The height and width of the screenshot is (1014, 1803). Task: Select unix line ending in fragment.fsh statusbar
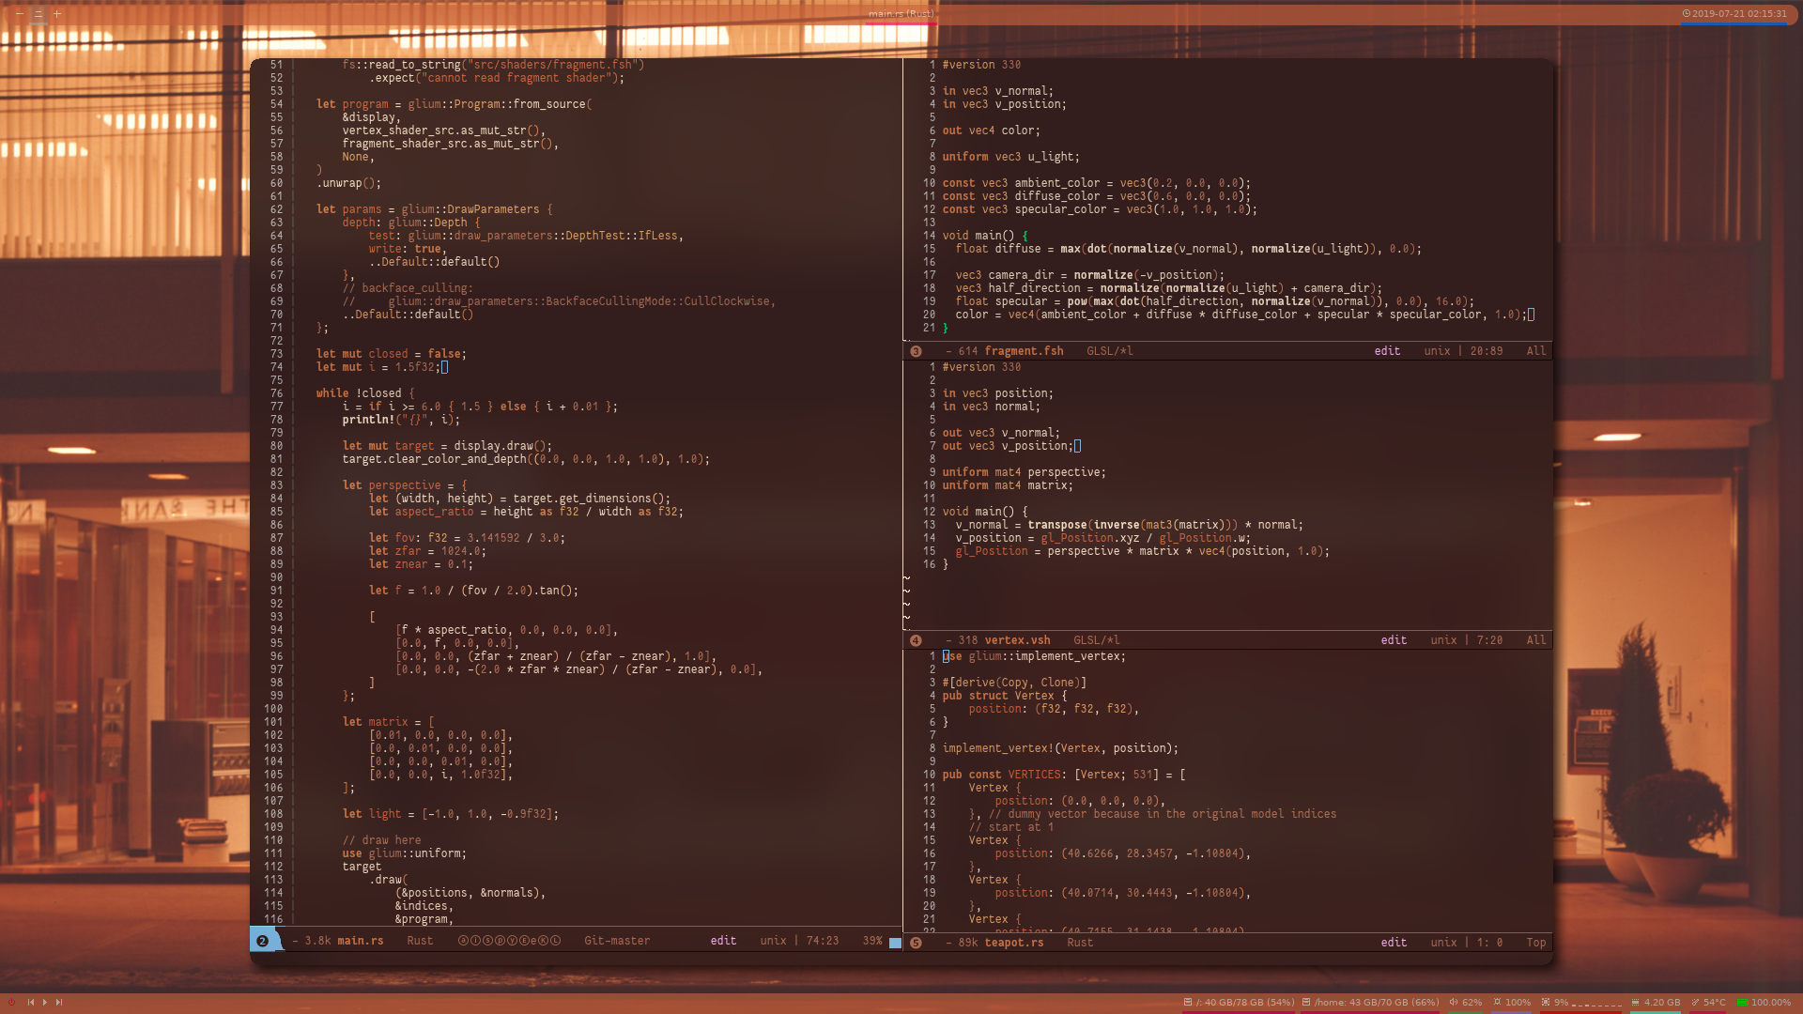pyautogui.click(x=1431, y=350)
